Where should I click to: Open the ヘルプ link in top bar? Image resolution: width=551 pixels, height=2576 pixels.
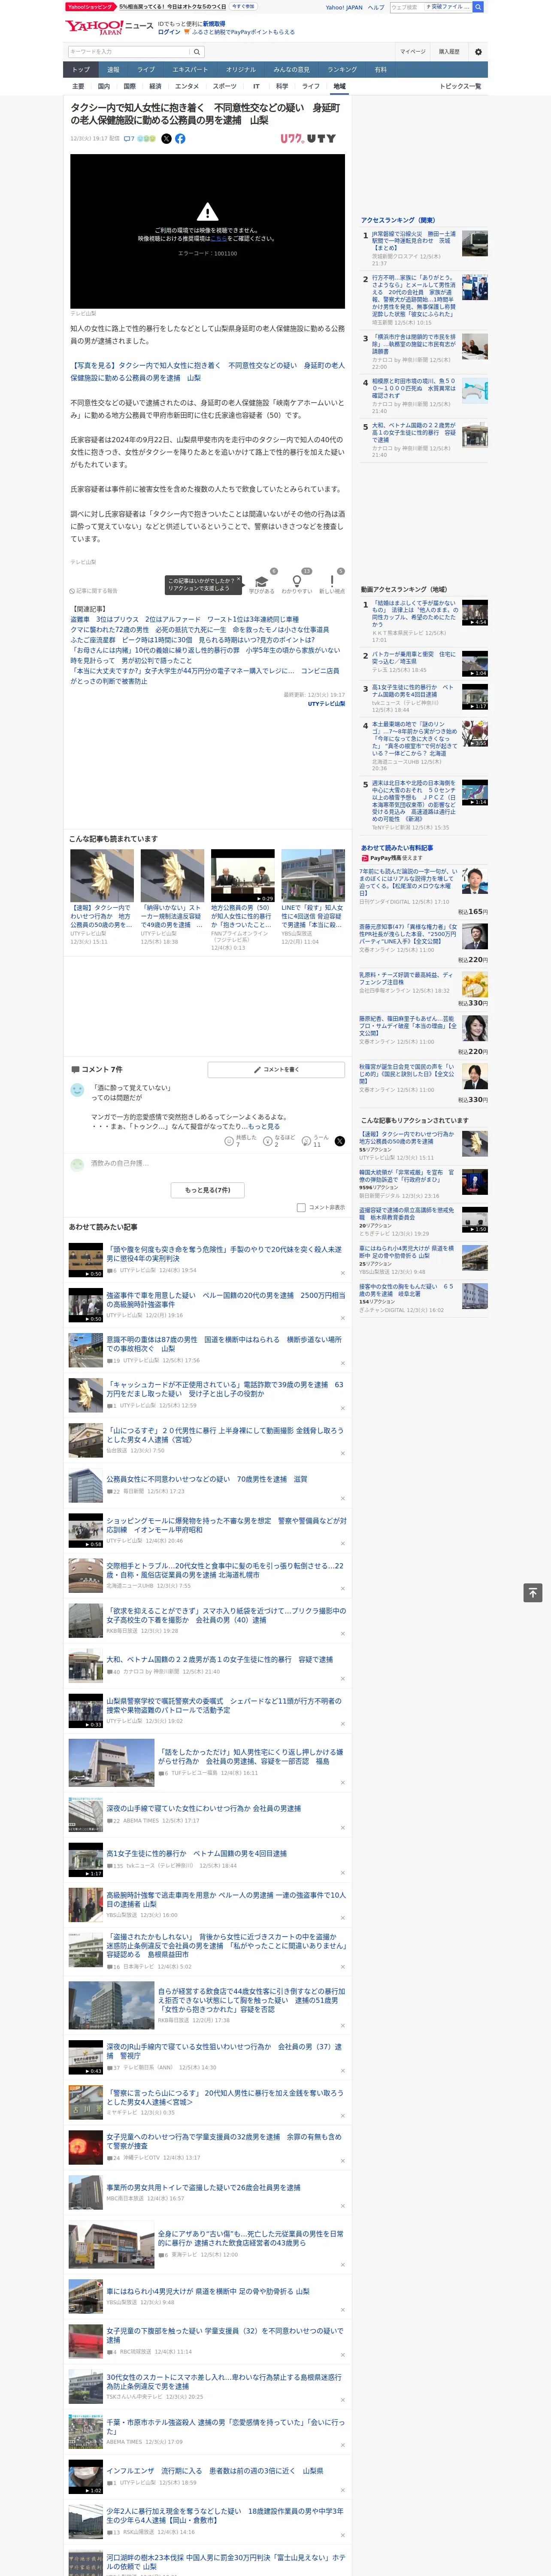[x=375, y=7]
